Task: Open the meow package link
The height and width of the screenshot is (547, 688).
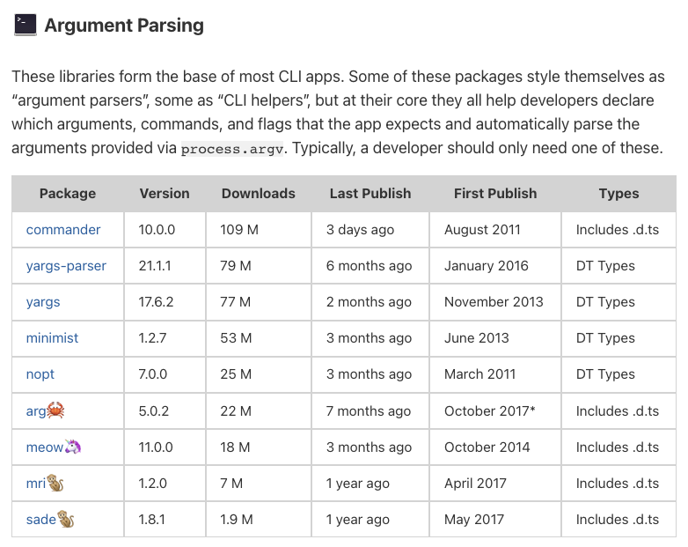Action: [x=45, y=447]
